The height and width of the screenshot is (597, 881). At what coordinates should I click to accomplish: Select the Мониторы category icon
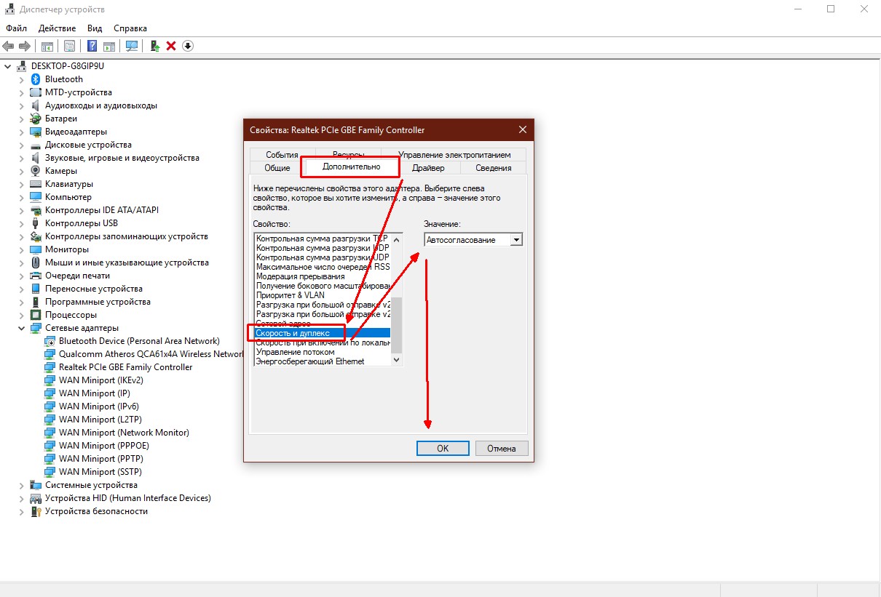click(x=36, y=249)
